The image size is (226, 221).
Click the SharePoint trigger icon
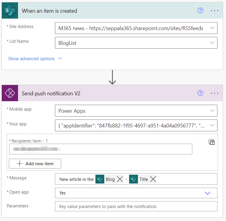(10, 11)
